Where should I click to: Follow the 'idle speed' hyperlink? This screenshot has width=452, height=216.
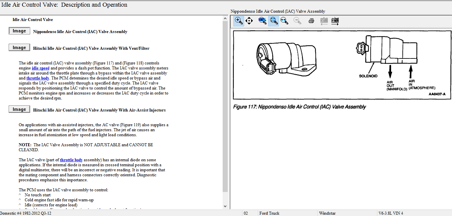(x=41, y=68)
